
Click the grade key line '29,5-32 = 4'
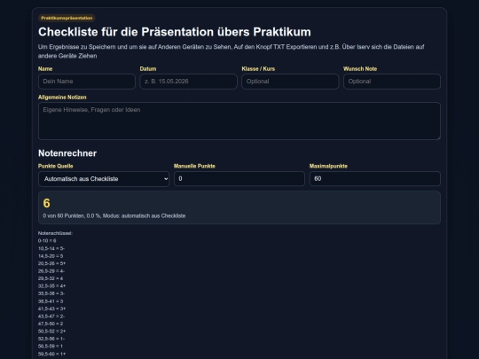coord(51,278)
